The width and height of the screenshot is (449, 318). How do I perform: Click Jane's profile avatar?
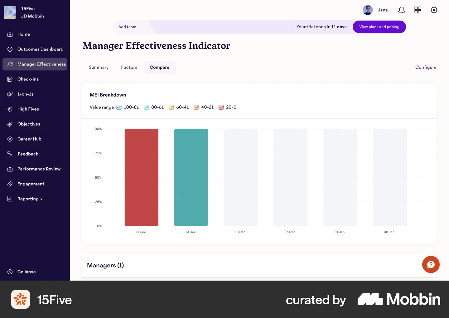[x=368, y=10]
